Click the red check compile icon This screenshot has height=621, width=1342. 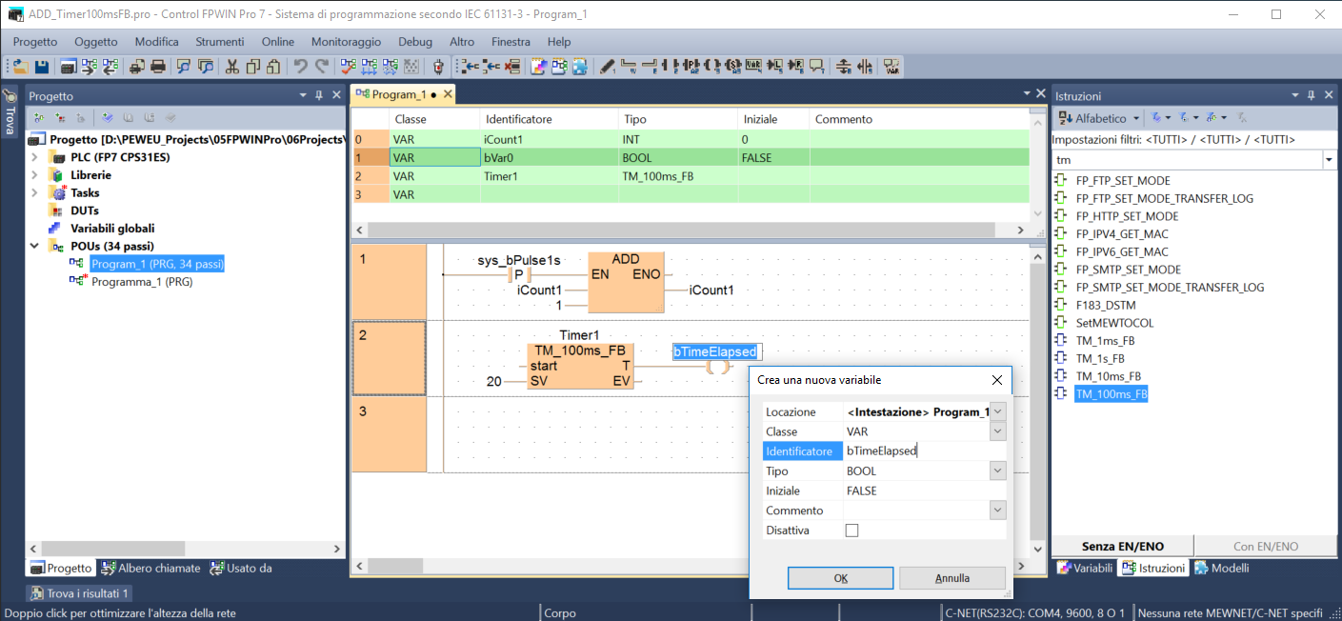[x=348, y=67]
